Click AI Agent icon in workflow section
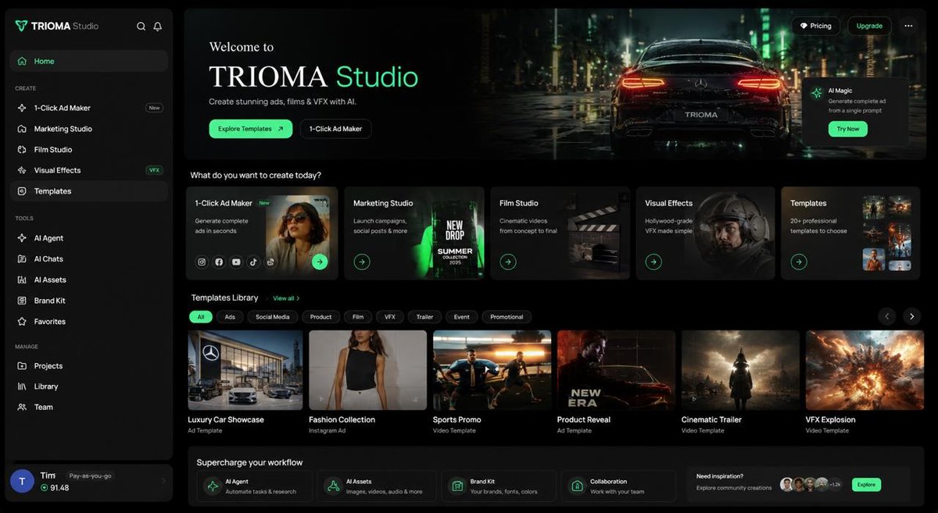Viewport: 938px width, 513px height. (x=212, y=486)
